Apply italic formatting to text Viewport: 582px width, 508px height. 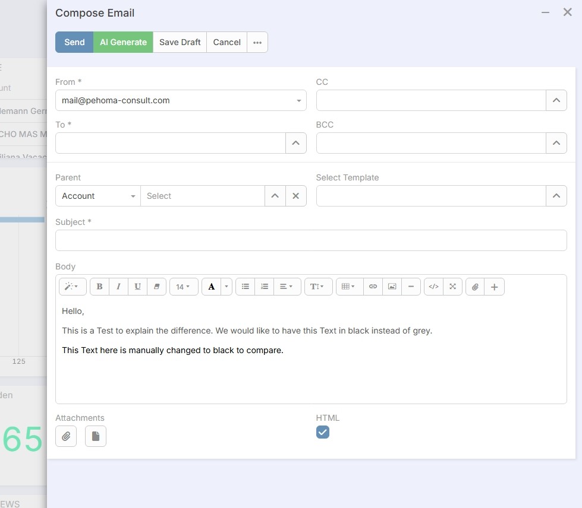[x=118, y=287]
